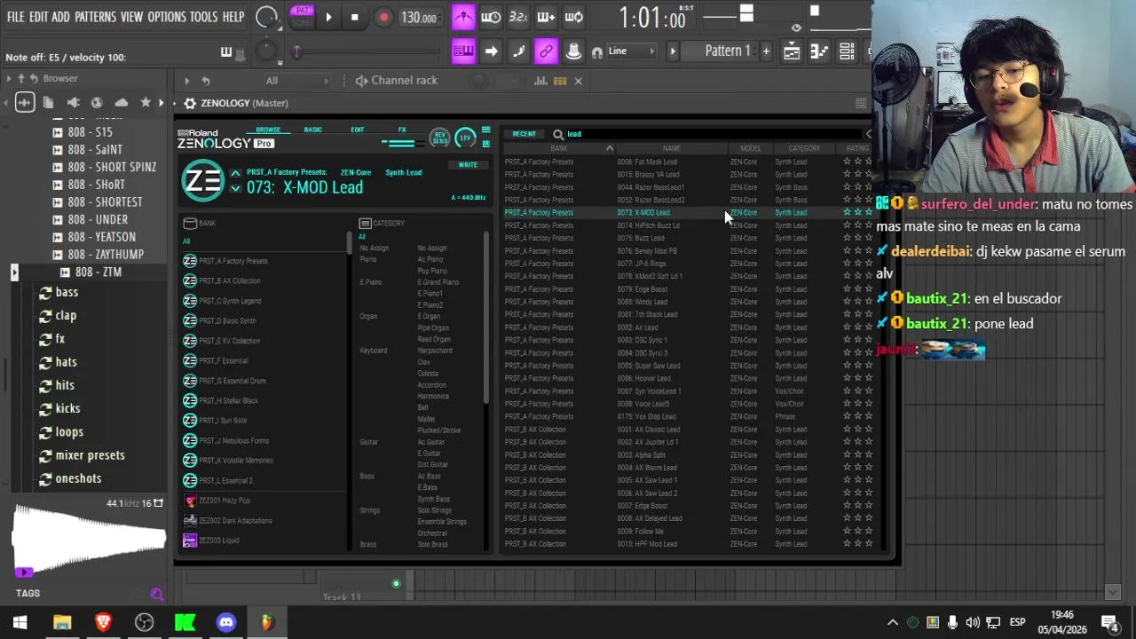Open the ZENOLOGY plugin gear settings

189,103
